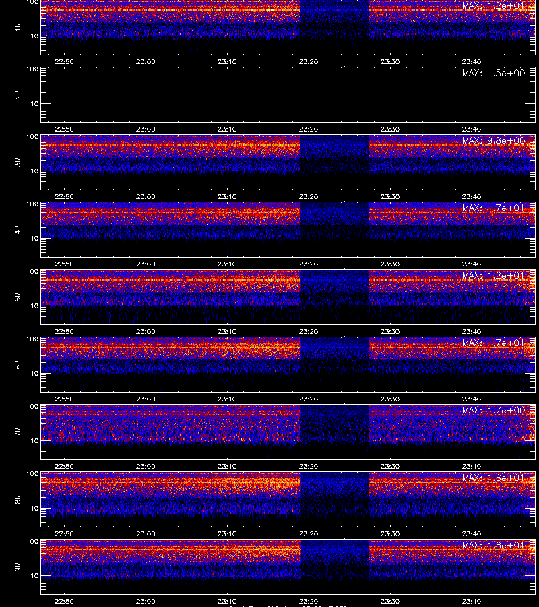This screenshot has height=607, width=539.
Task: Select MAX: 1.7e+00 text in 7R panel
Action: (x=493, y=410)
